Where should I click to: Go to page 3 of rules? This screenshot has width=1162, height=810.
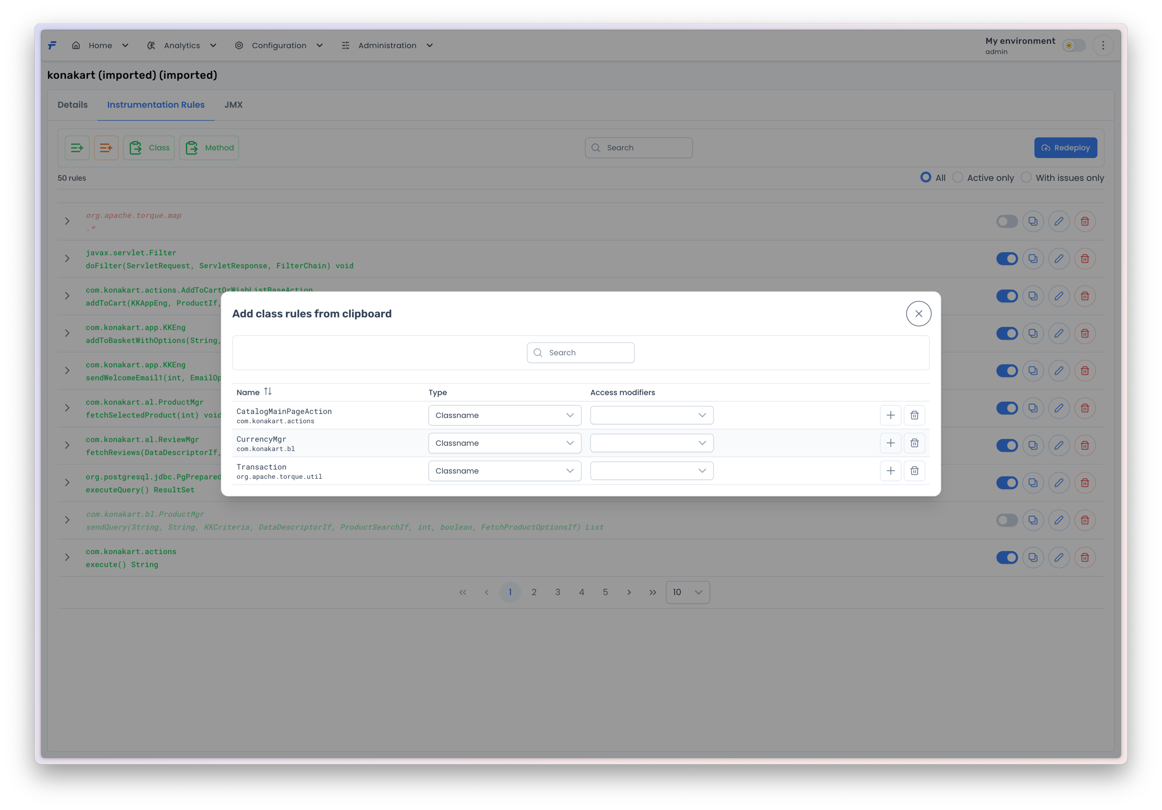557,592
